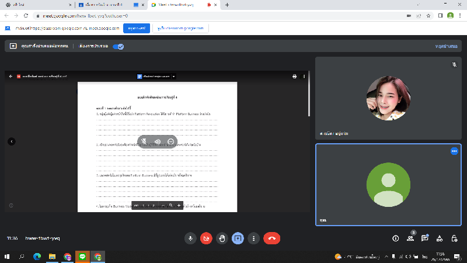Screen dimensions: 467x263
Task: Click the remove icon on presentation overlay
Action: (x=171, y=141)
